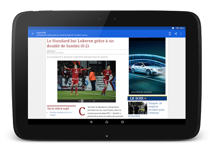
Task: Go to previous slide in photo gallery
Action: (79, 101)
